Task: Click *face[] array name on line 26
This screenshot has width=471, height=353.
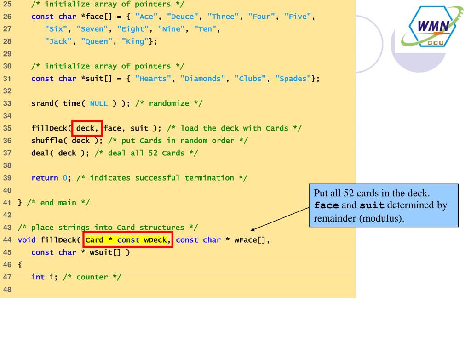Action: [97, 17]
